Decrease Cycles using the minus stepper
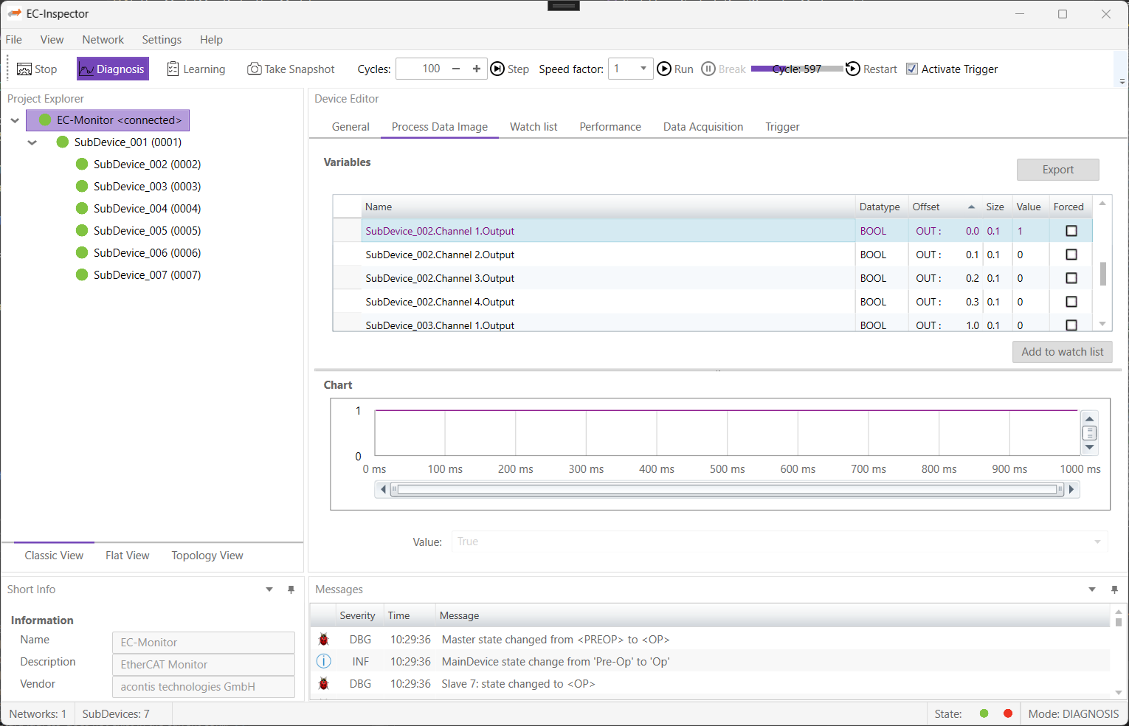 click(456, 69)
